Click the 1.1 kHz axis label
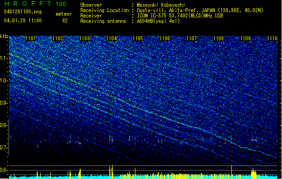Viewport: 282px width, 179px height. (x=4, y=58)
